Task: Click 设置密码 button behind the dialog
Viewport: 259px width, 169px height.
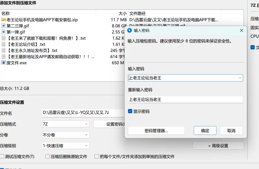Action: click(109, 124)
